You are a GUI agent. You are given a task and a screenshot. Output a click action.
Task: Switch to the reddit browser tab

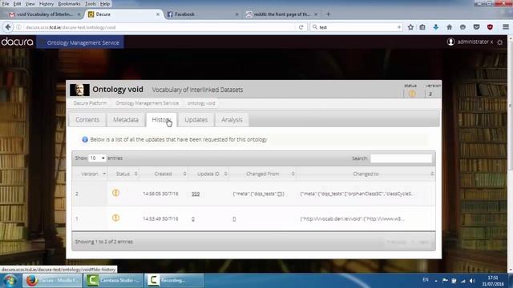click(x=281, y=14)
